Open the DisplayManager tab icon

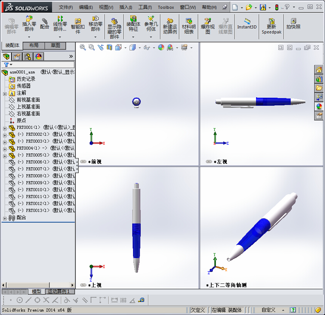[x=38, y=56]
